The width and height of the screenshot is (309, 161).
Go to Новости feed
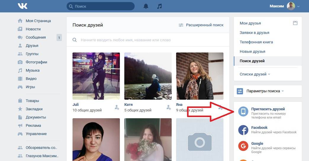[x=33, y=29]
